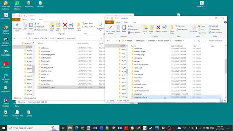
Task: Expand address history dropdown in neumod window
Action: pos(101,38)
